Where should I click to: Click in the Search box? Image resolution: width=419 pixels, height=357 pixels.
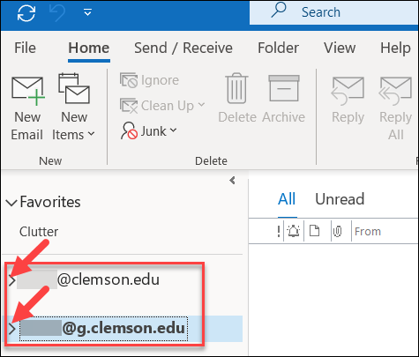point(334,12)
